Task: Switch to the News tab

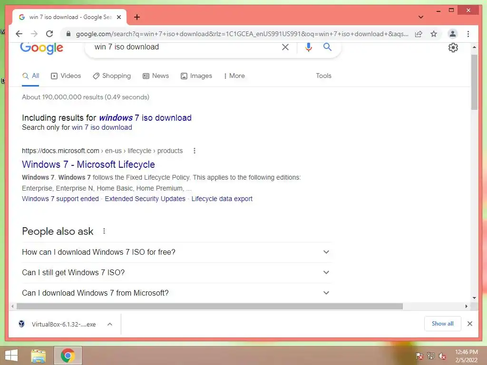Action: tap(156, 76)
